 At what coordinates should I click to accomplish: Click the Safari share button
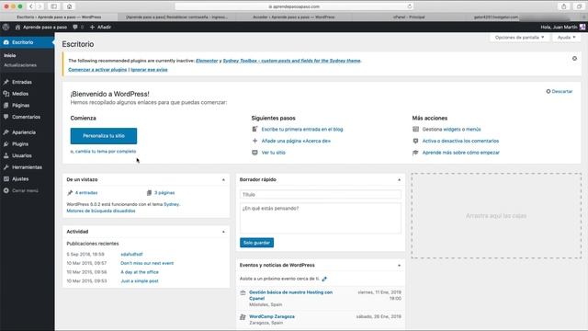click(563, 6)
